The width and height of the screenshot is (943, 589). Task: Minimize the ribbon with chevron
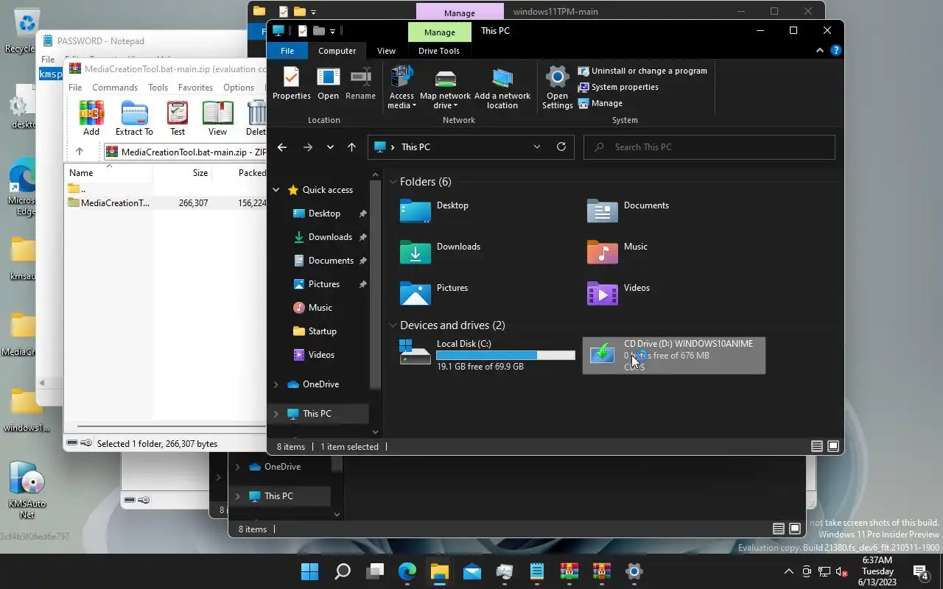tap(820, 51)
